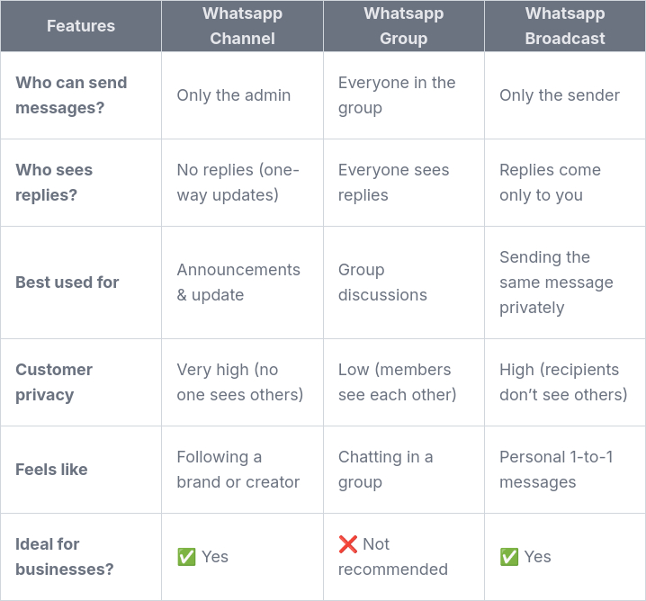Select the Whatsapp Channel column header
Viewport: 646px width, 601px height.
[x=242, y=26]
